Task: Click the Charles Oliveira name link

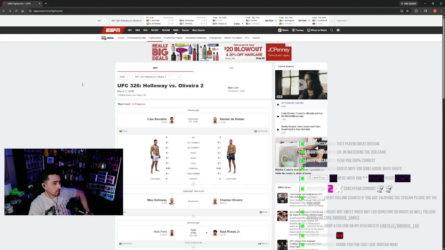Action: coord(231,200)
